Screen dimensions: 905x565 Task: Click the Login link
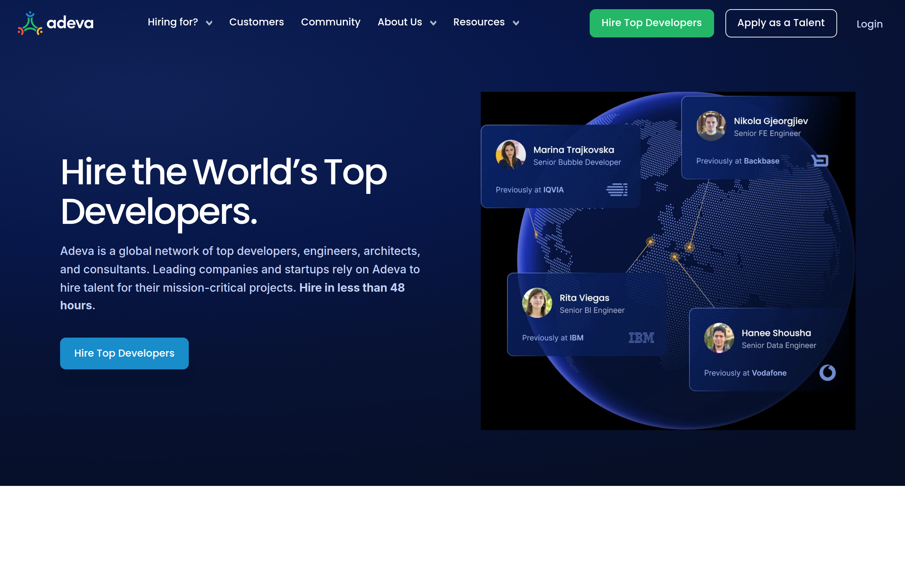(869, 24)
